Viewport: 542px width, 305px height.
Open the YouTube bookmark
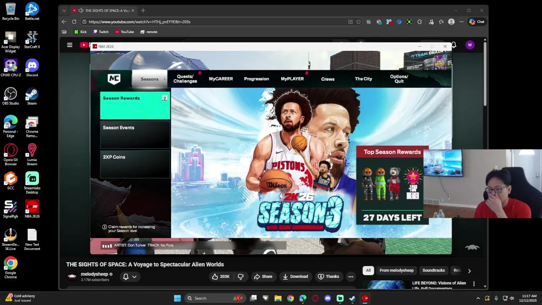pos(124,32)
